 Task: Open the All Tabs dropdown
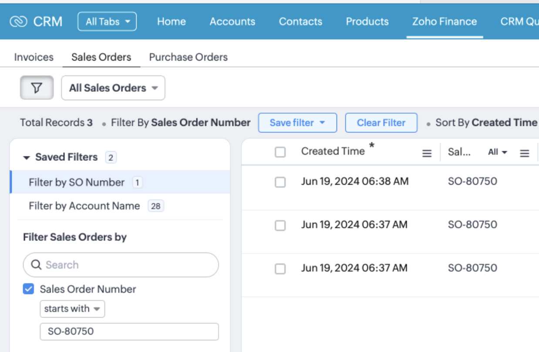coord(107,21)
